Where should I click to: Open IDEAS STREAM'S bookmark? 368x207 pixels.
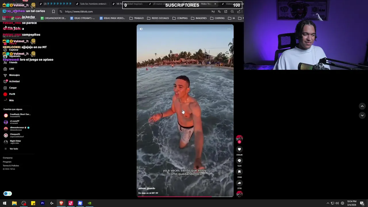[x=82, y=18]
